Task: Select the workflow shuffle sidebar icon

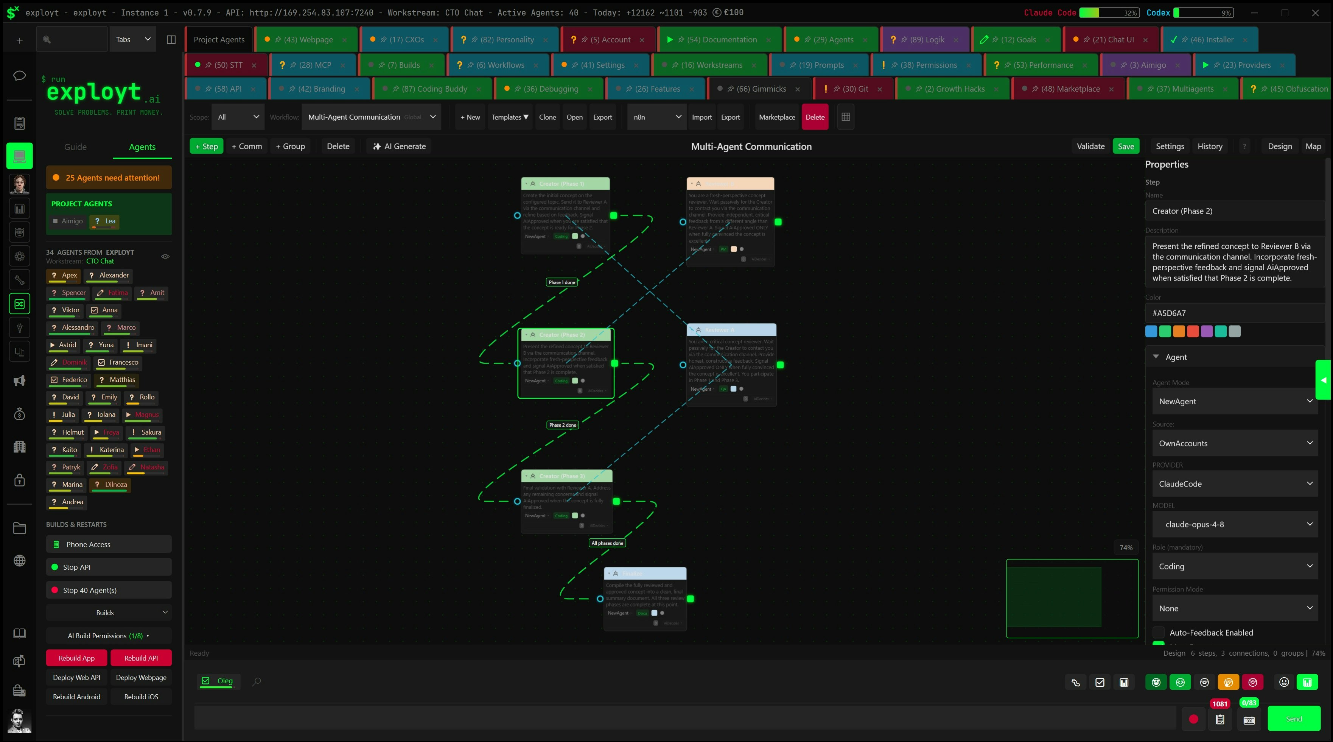Action: 19,304
